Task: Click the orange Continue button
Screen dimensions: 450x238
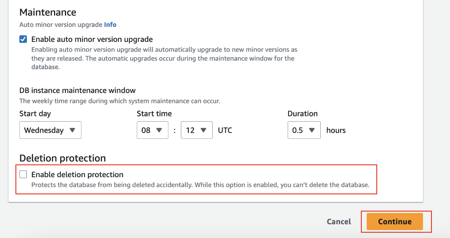Action: pos(394,221)
